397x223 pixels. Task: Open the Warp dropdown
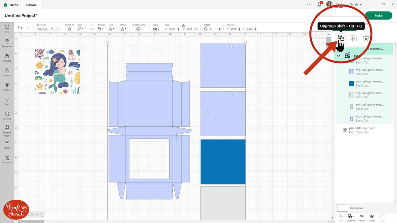click(x=155, y=29)
